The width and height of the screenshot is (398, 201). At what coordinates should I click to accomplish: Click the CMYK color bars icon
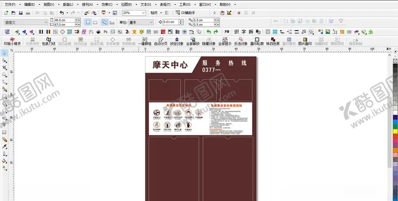coord(48,32)
